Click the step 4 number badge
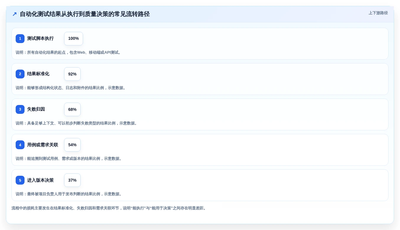Viewport: 400px width, 230px height. 20,145
